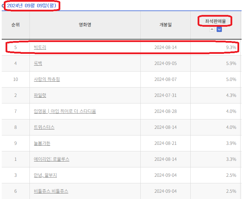Sort seat sales rate ascending arrow
This screenshot has width=243, height=199.
pyautogui.click(x=212, y=29)
